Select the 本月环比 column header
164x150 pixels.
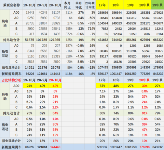(x=79, y=5)
